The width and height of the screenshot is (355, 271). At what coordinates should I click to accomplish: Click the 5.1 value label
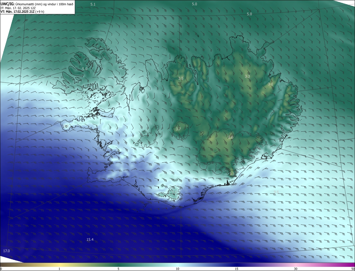[93, 4]
